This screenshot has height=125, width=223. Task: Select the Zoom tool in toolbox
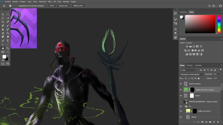[x=8, y=48]
